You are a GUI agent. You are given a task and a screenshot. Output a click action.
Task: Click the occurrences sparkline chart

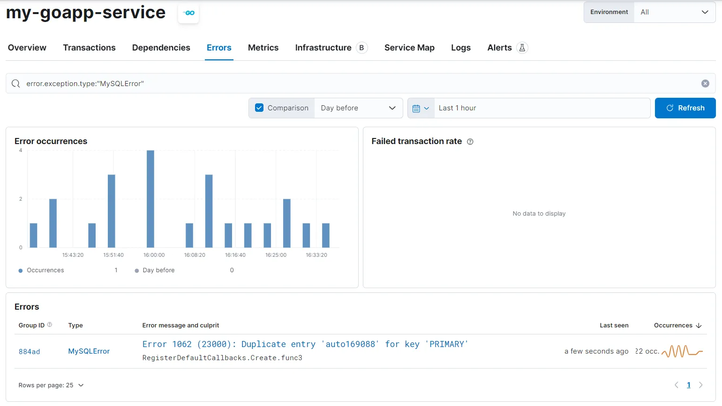[682, 351]
